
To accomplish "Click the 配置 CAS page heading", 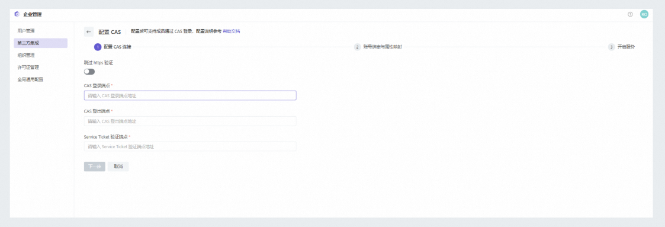I will pyautogui.click(x=110, y=32).
